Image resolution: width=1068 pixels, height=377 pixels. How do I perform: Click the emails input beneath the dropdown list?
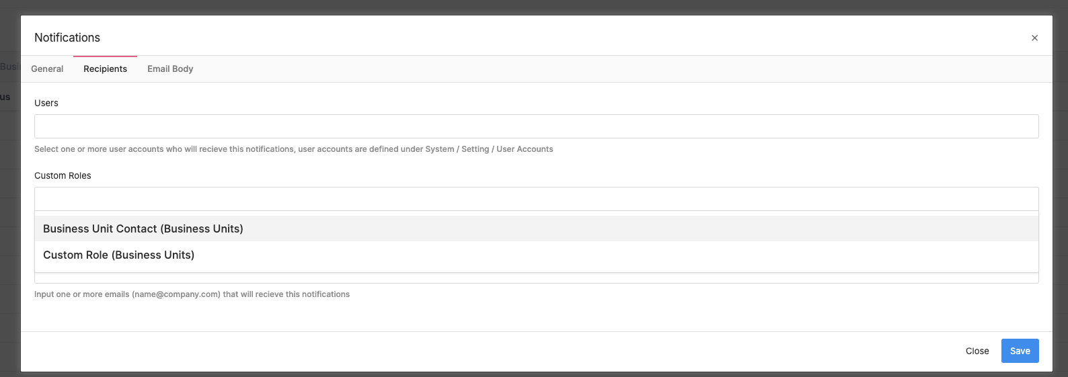(x=536, y=278)
